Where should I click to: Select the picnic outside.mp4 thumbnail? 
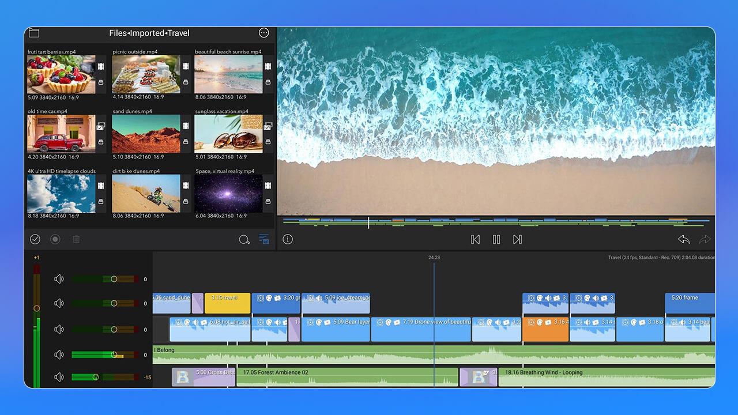pyautogui.click(x=146, y=74)
